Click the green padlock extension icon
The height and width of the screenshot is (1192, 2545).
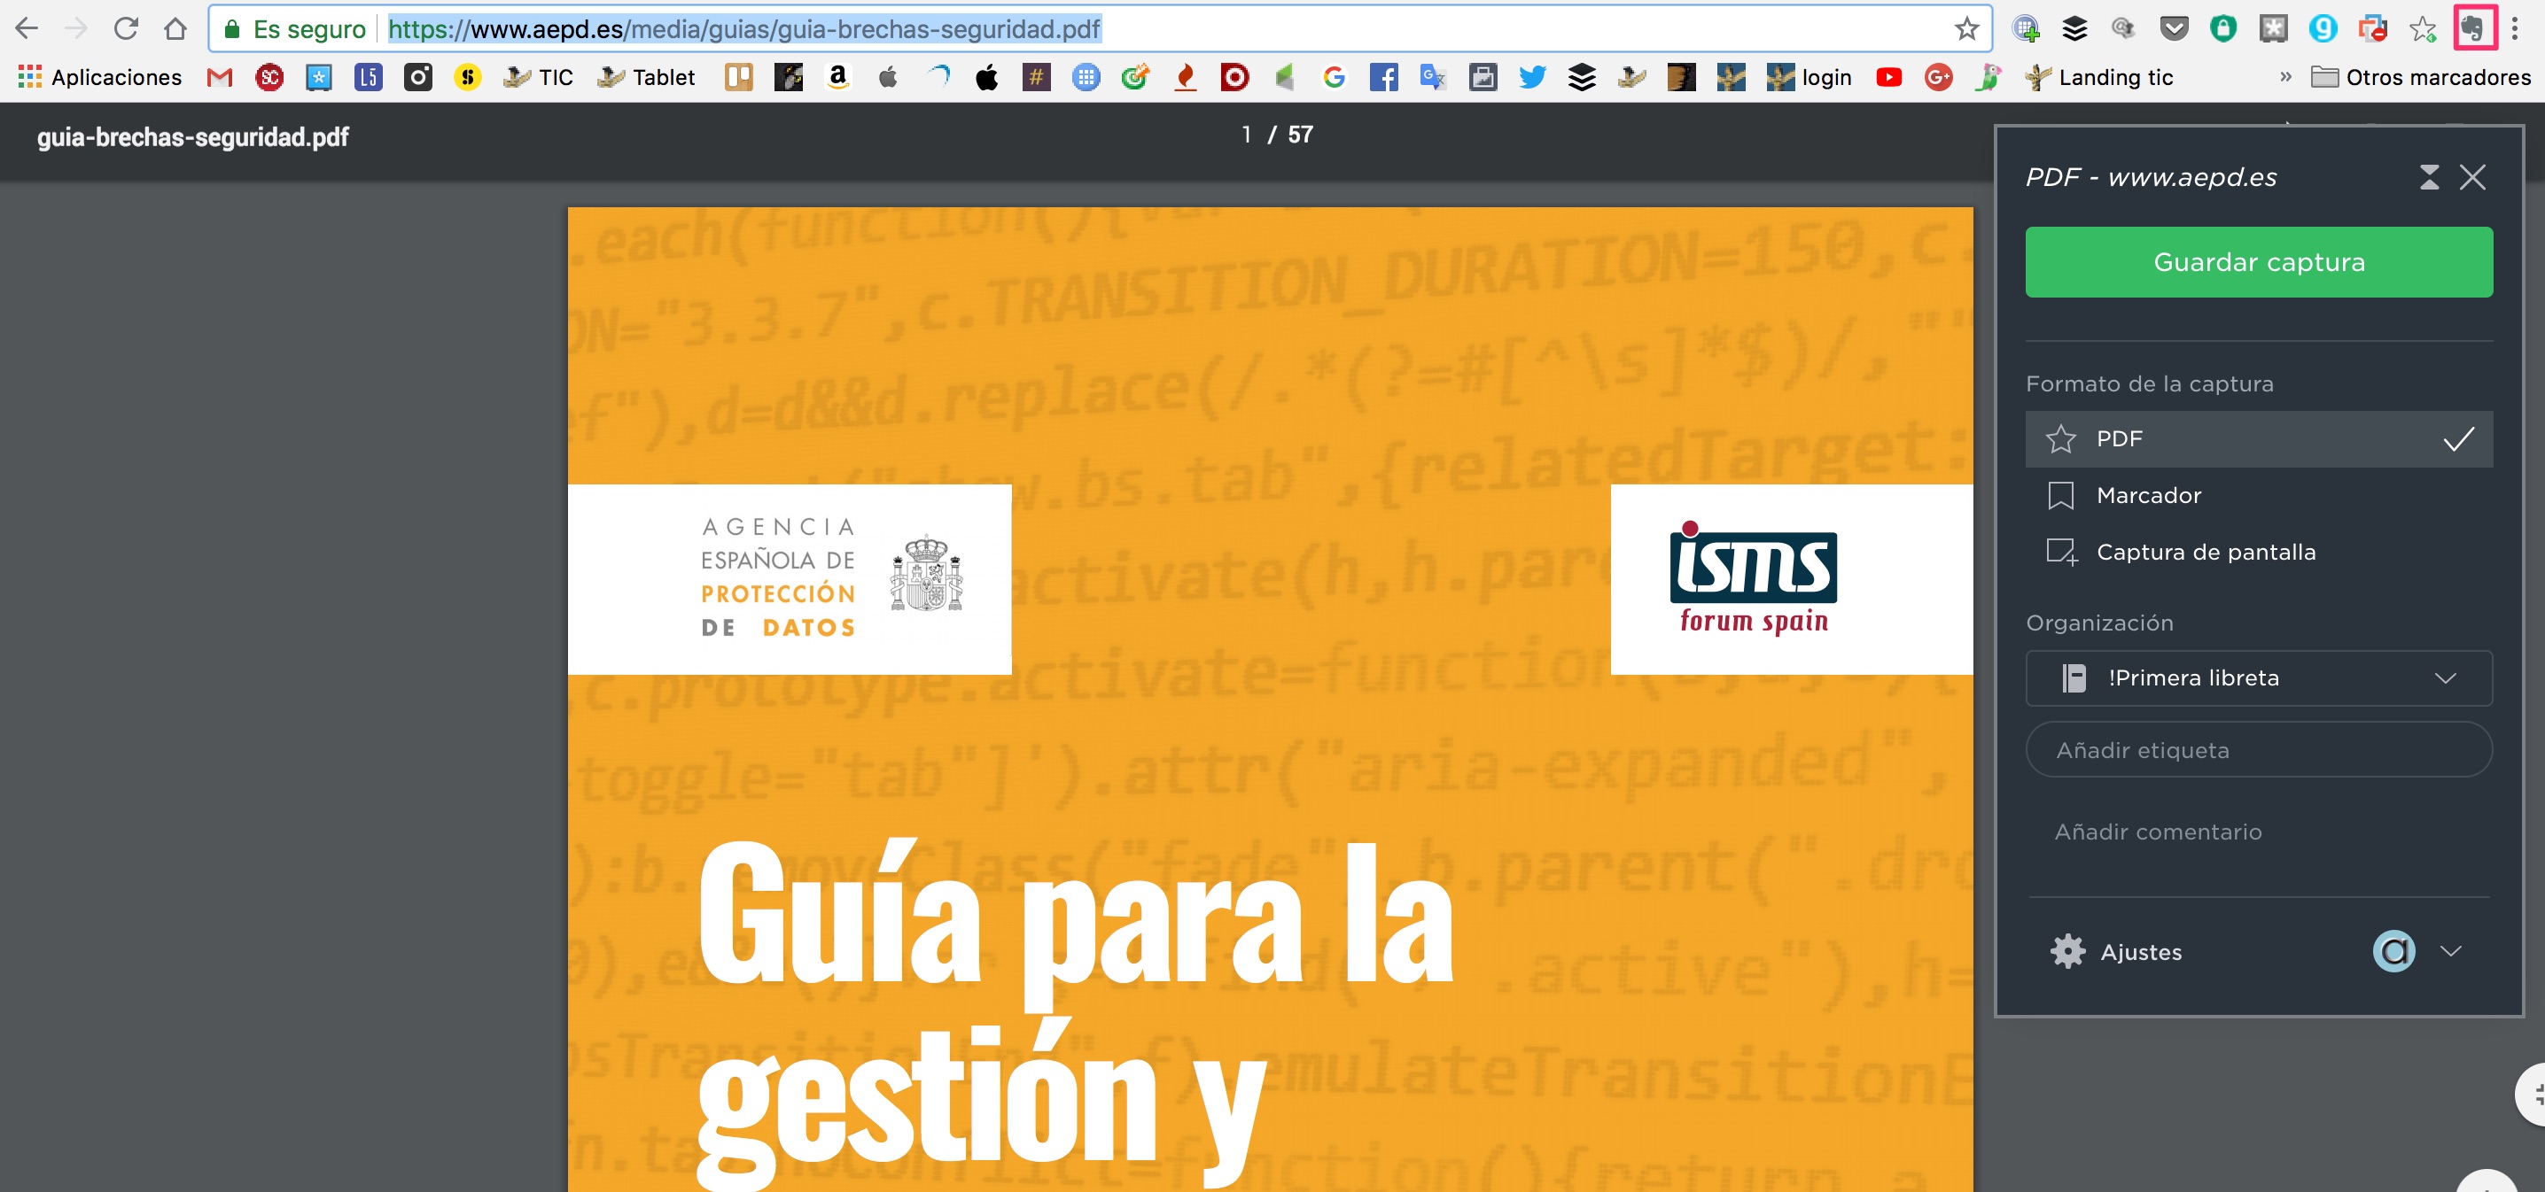tap(2223, 27)
